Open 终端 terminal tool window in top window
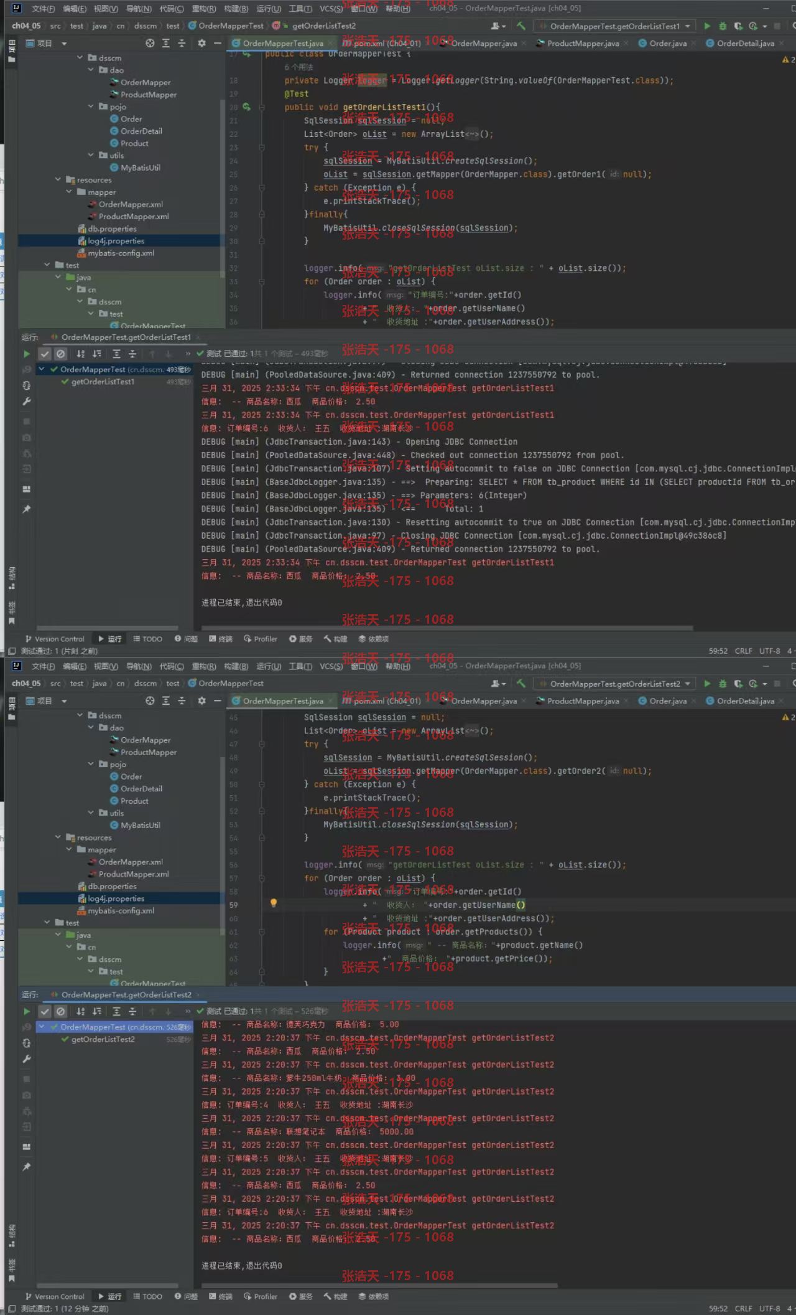The height and width of the screenshot is (1315, 796). pos(220,639)
